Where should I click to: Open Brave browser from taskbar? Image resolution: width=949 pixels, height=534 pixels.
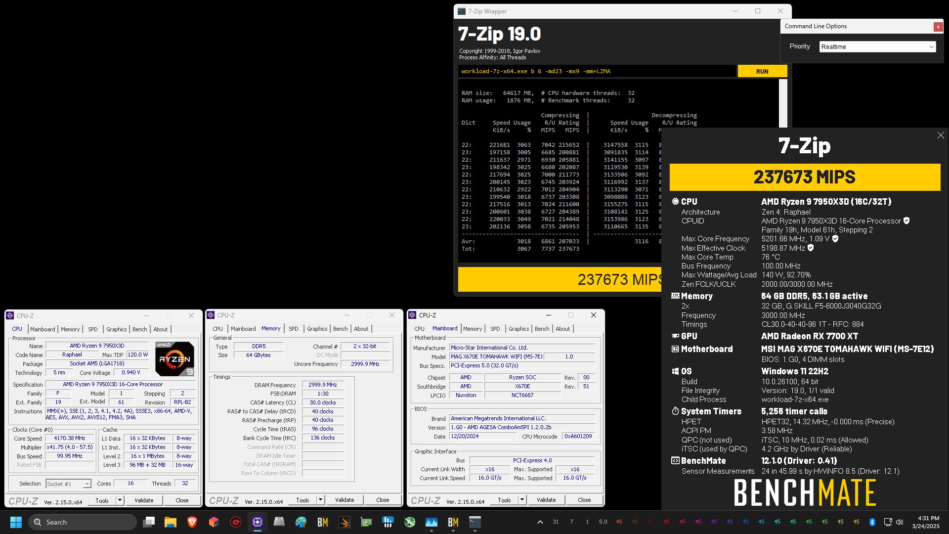(x=192, y=522)
